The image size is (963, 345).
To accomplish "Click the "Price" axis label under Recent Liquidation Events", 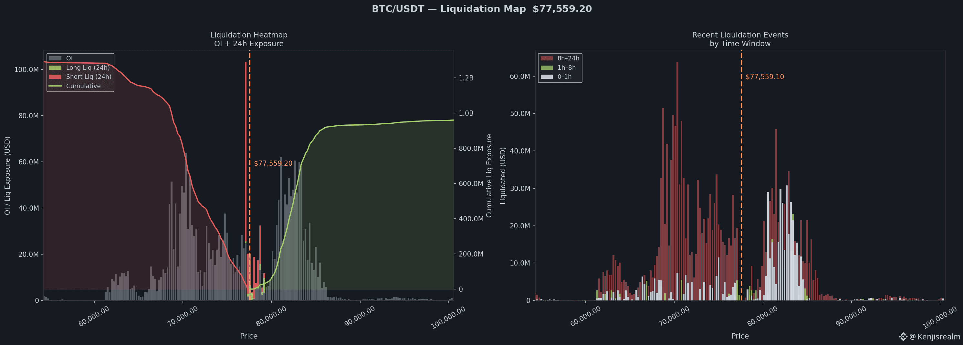I will click(x=740, y=336).
